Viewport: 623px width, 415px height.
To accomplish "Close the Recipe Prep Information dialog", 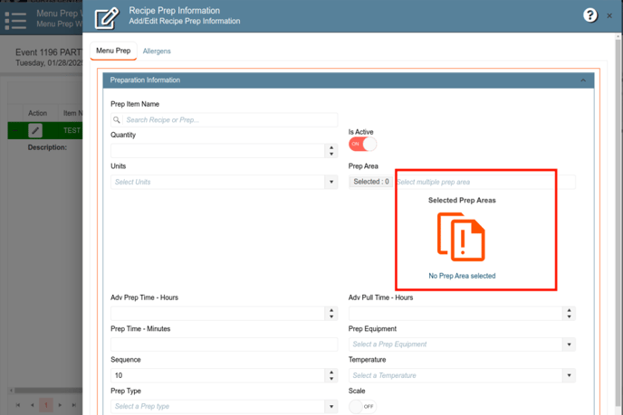I will (609, 15).
